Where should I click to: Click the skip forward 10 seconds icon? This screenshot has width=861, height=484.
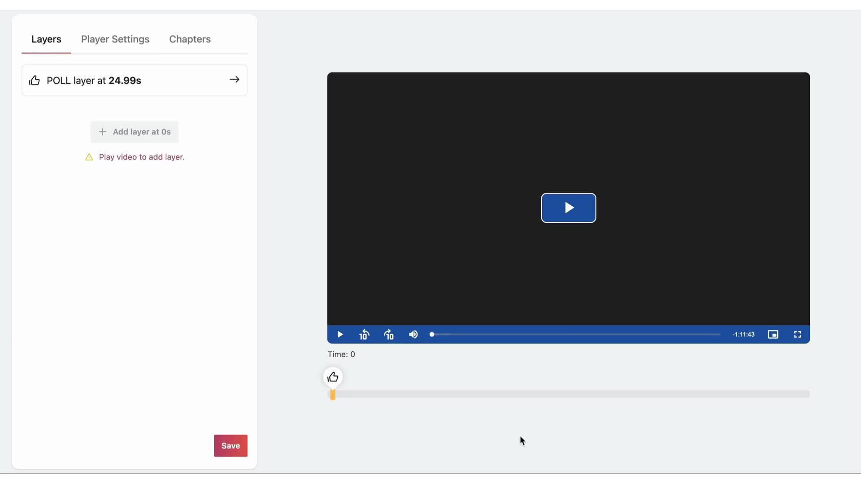pos(389,334)
